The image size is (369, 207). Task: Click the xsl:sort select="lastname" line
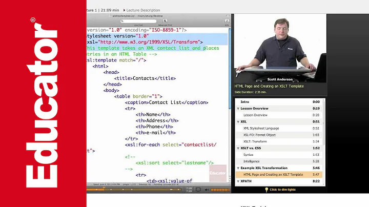point(175,163)
